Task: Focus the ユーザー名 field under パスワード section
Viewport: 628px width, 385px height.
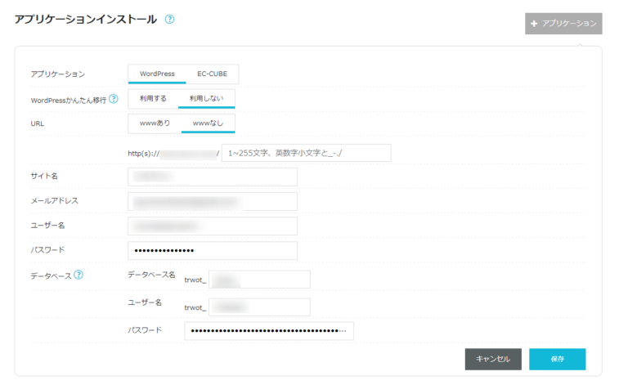Action: (x=213, y=226)
